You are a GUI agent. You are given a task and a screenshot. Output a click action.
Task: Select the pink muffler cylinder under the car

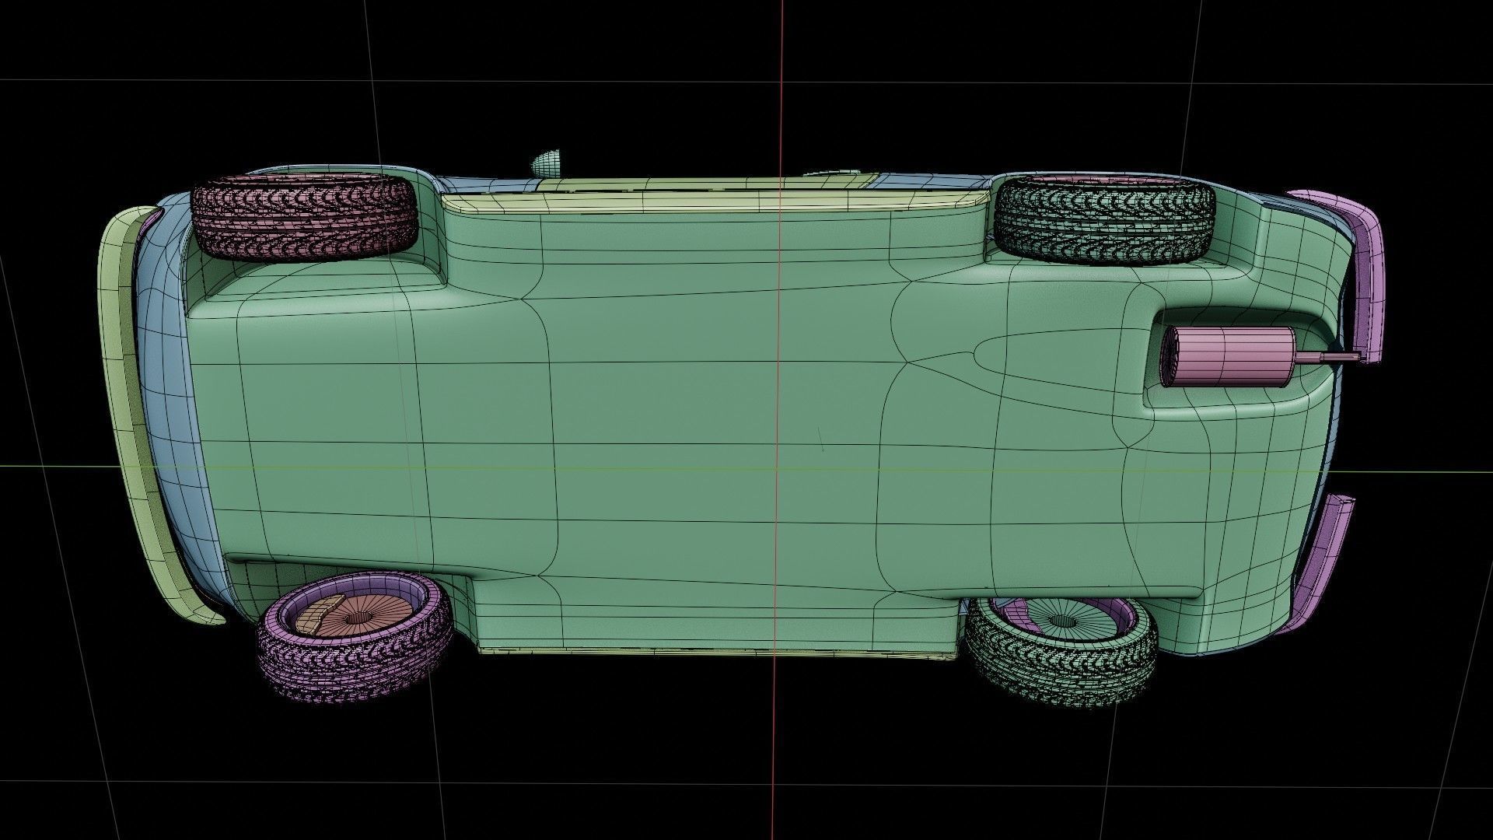[1226, 356]
